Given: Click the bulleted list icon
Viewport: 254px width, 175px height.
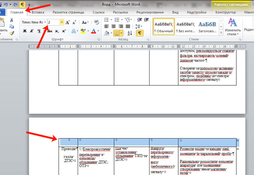Looking at the screenshot, I should pos(106,20).
